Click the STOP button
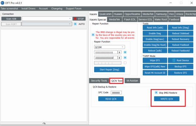Screen dimensions: 196x126 [79, 19]
